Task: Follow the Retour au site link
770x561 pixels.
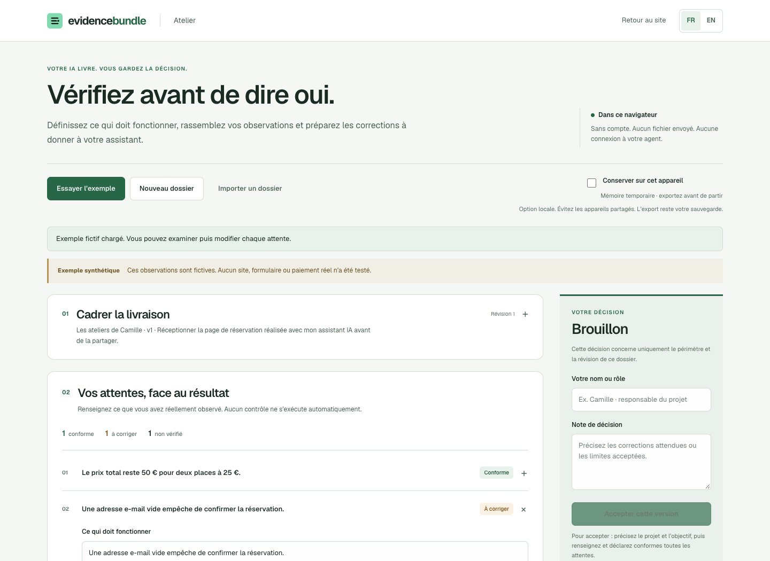Action: tap(644, 20)
